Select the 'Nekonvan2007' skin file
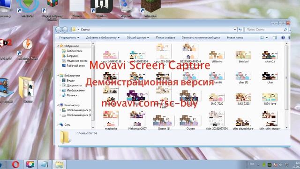 137,120
